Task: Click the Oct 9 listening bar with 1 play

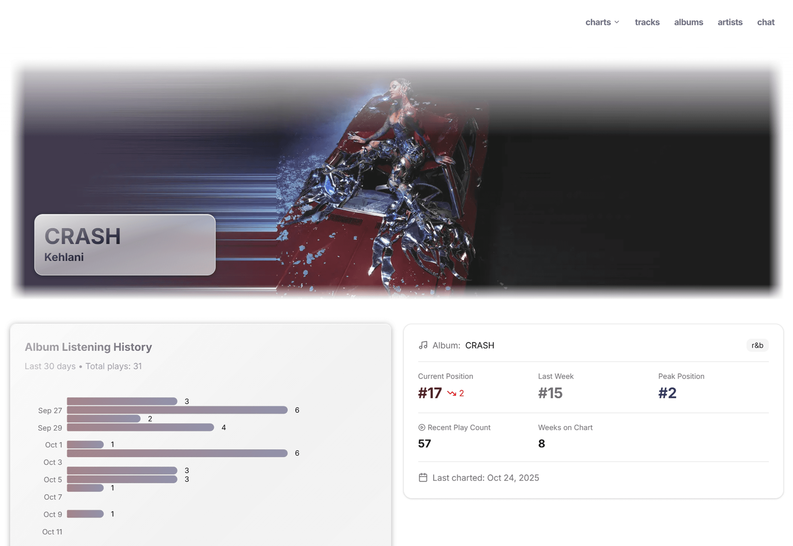Action: (x=85, y=513)
